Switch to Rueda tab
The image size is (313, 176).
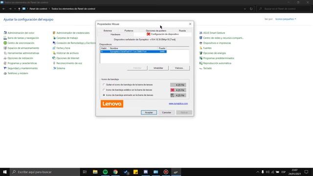tap(182, 31)
